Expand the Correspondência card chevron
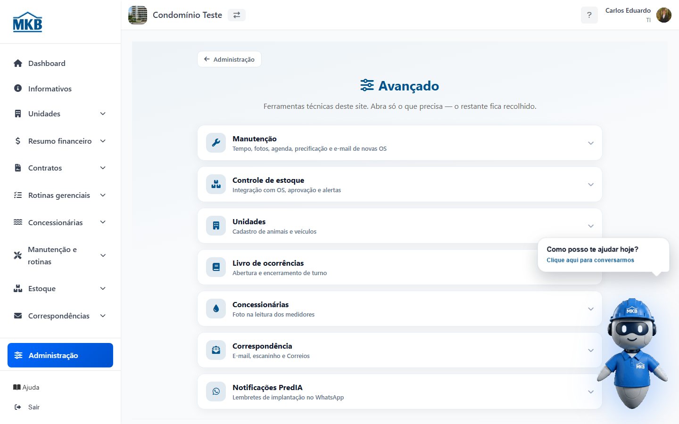This screenshot has height=424, width=679. coord(591,351)
